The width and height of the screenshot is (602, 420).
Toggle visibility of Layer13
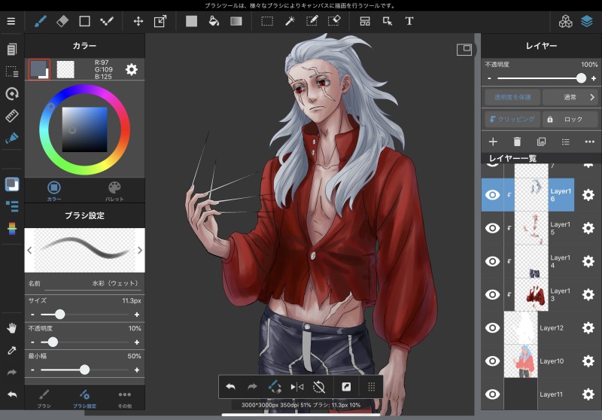tap(493, 294)
